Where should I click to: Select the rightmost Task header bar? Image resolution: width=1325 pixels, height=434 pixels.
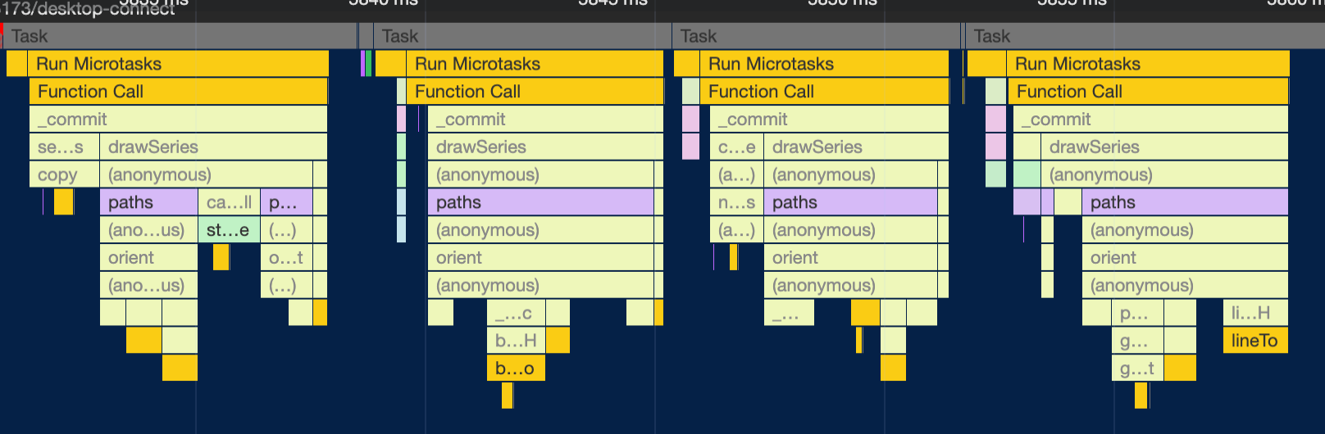click(1145, 36)
